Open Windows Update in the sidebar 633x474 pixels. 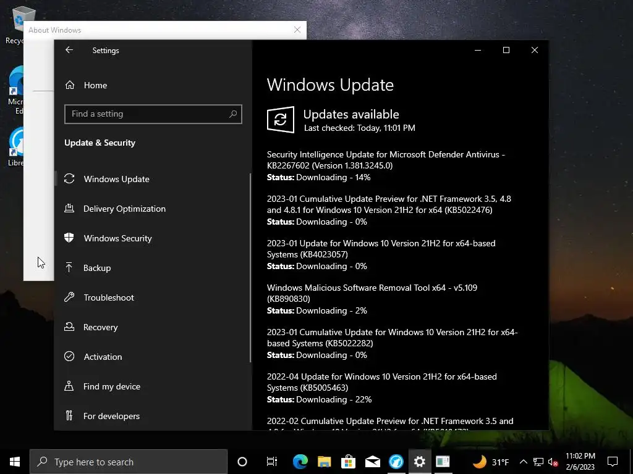click(x=116, y=179)
